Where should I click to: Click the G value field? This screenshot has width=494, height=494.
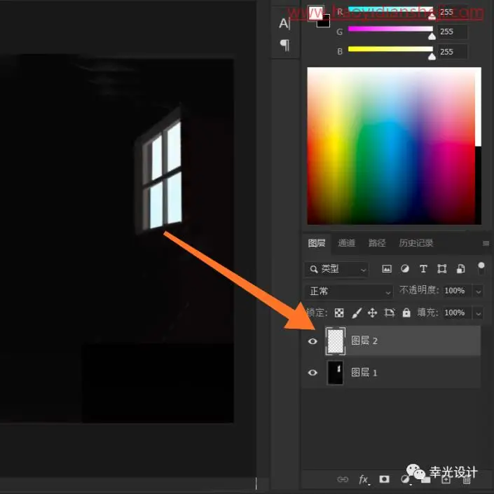coord(453,32)
